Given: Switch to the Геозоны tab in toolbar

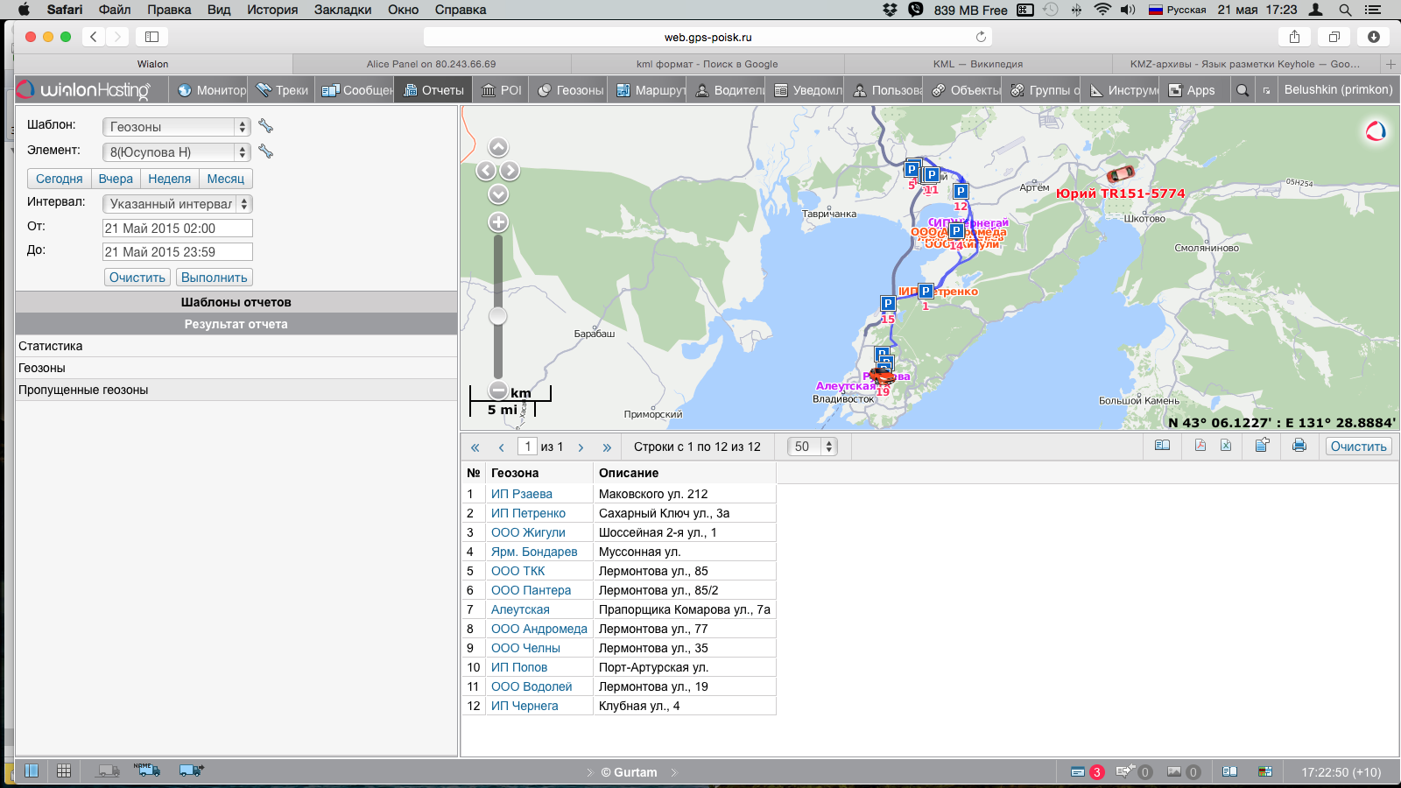Looking at the screenshot, I should (x=571, y=90).
